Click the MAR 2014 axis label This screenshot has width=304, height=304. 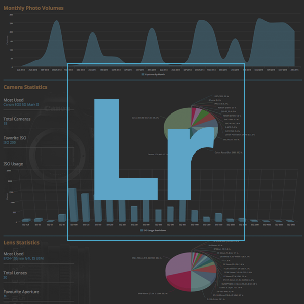pyautogui.click(x=116, y=70)
